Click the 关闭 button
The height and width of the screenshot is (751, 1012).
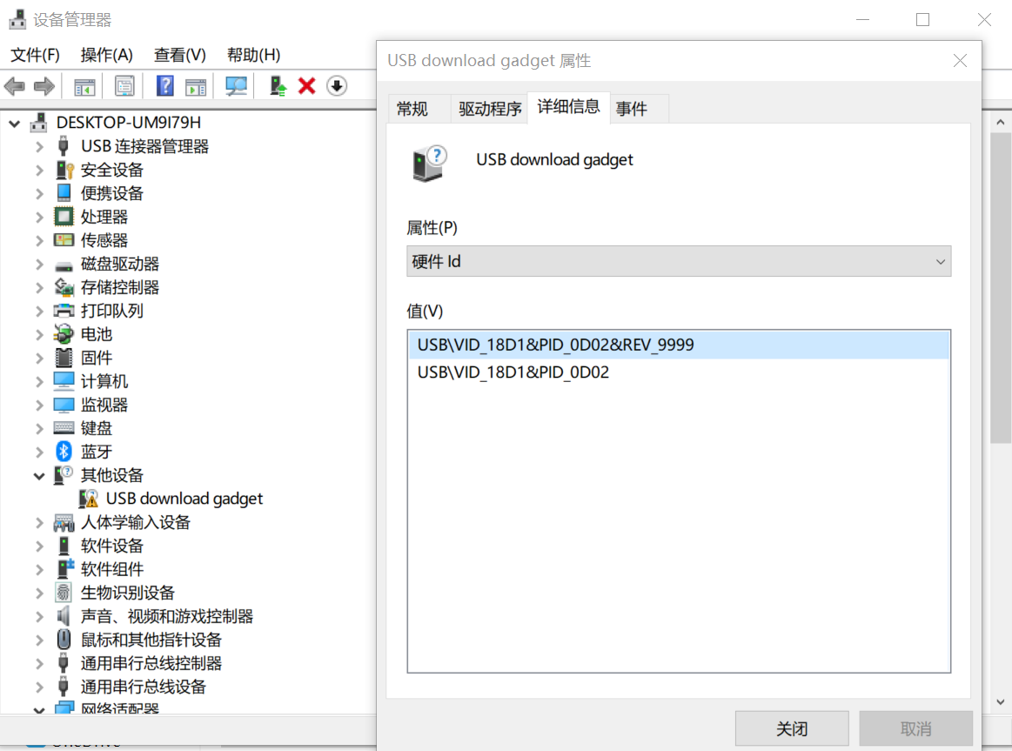[792, 728]
